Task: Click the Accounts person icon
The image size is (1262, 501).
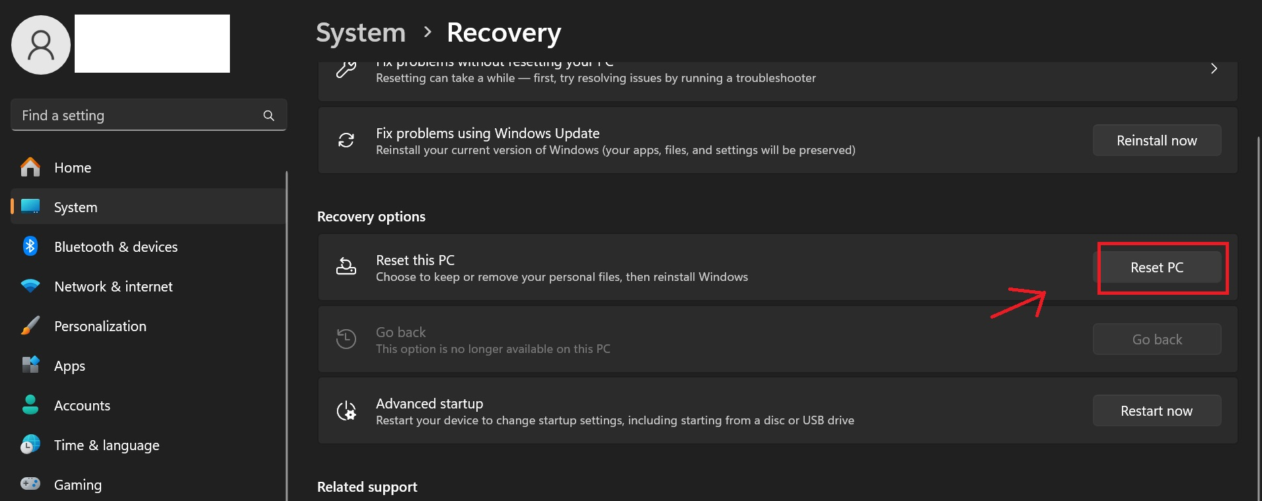Action: pos(30,405)
